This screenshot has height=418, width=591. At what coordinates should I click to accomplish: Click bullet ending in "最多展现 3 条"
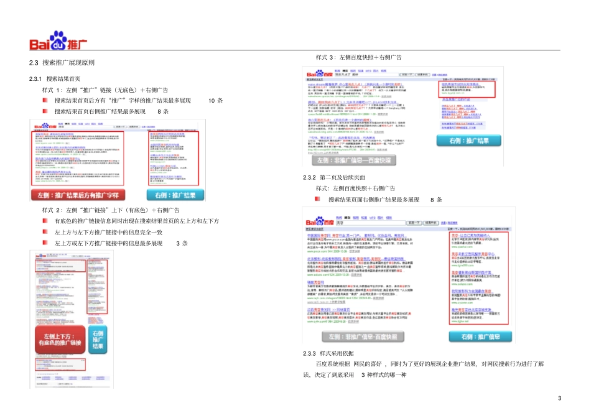121,243
